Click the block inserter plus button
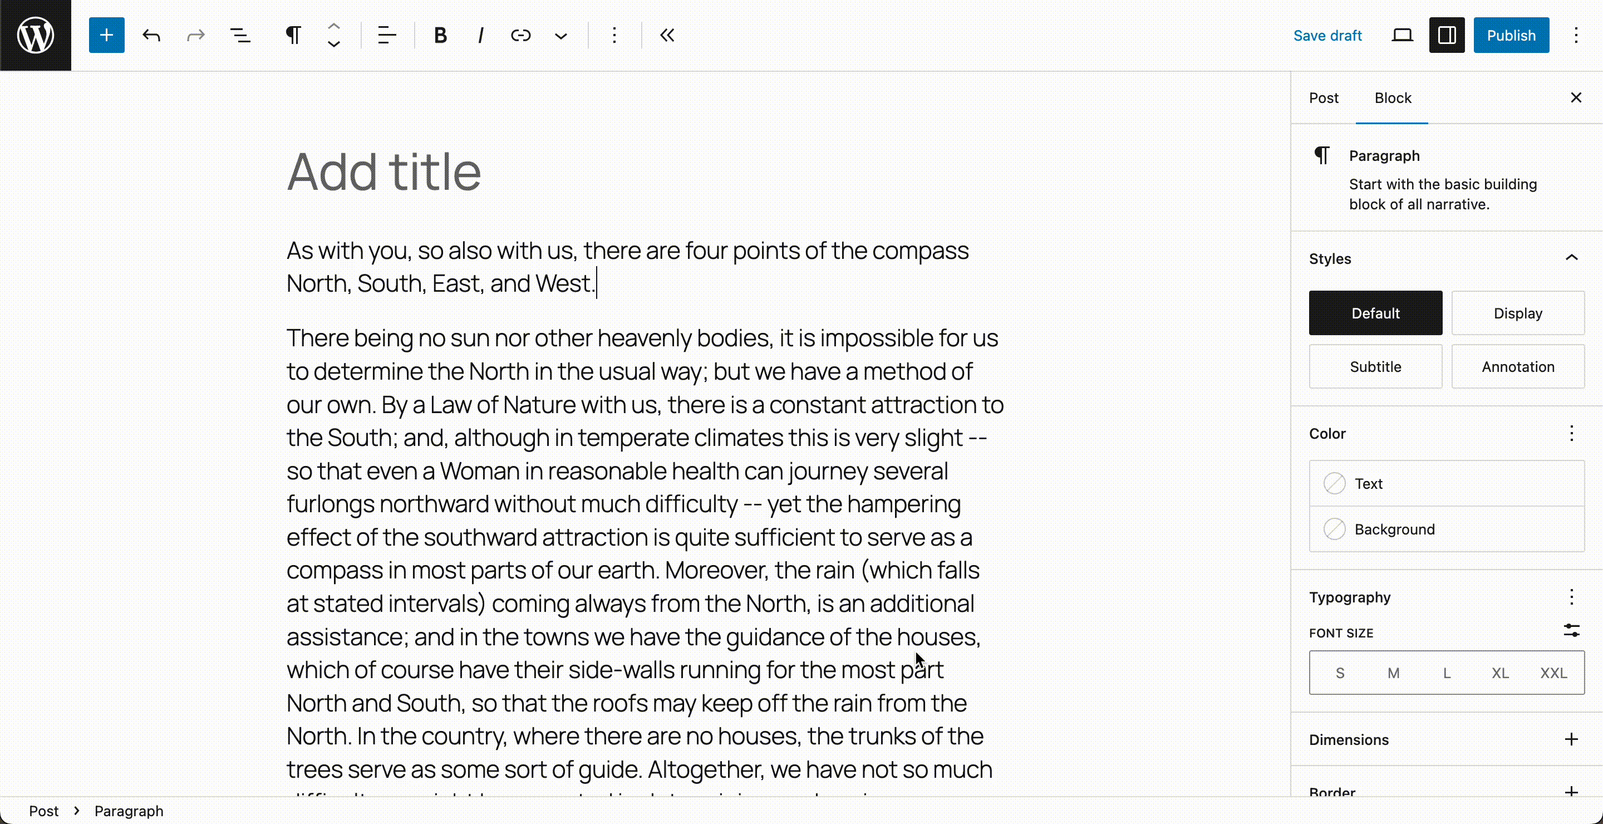The image size is (1603, 824). point(106,36)
